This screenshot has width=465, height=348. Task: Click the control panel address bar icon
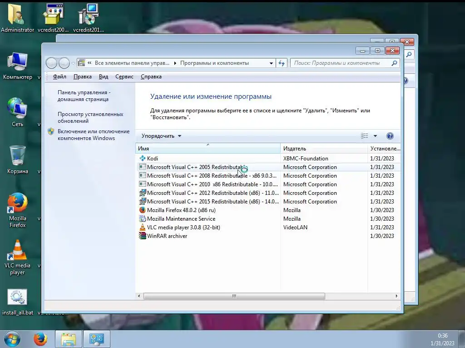(82, 63)
